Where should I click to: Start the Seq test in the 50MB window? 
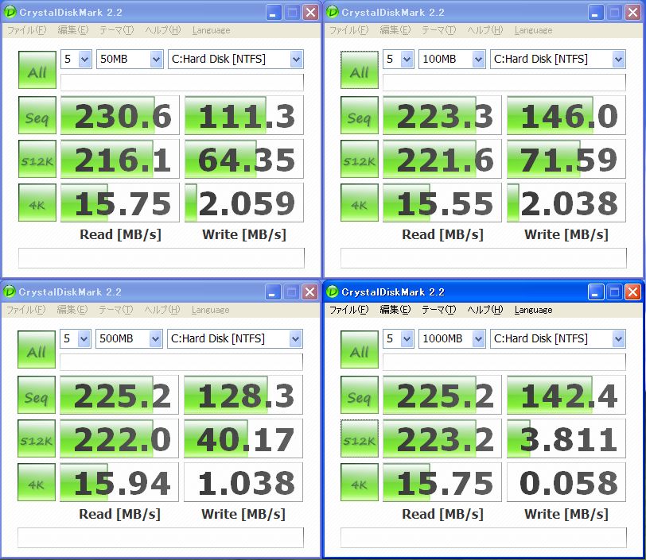click(x=37, y=115)
